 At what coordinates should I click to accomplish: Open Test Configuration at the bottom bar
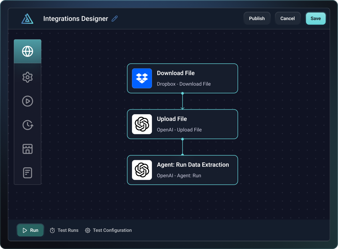(108, 230)
